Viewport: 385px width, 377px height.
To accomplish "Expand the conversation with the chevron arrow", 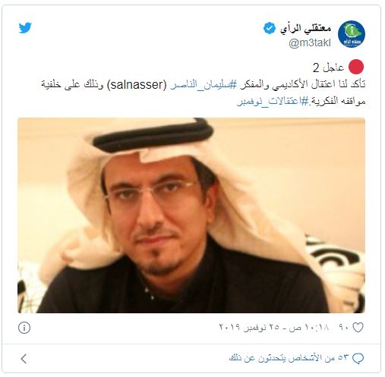I will pos(24,359).
